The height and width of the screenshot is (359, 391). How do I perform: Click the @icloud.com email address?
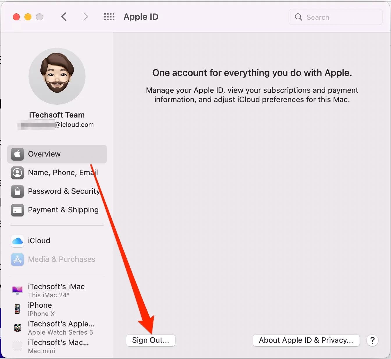coord(74,125)
